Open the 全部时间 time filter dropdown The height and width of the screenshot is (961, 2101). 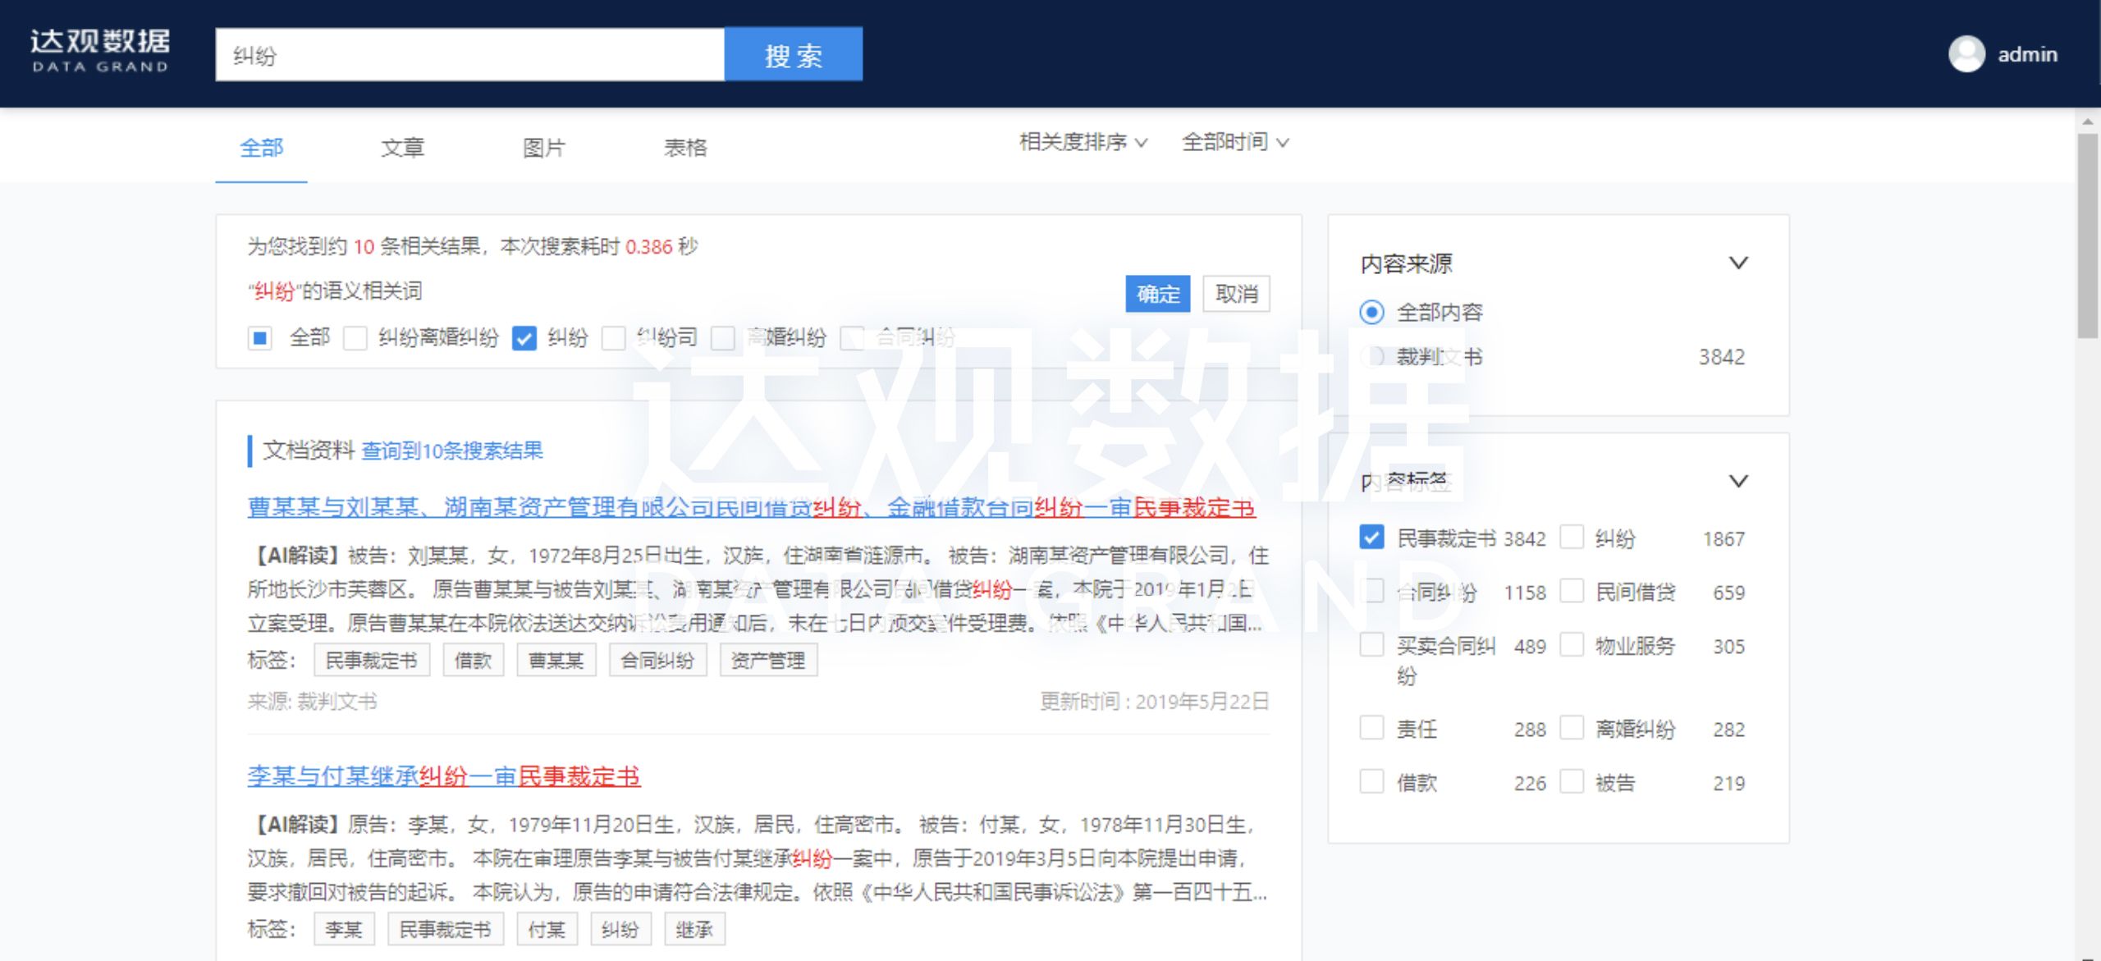coord(1234,142)
